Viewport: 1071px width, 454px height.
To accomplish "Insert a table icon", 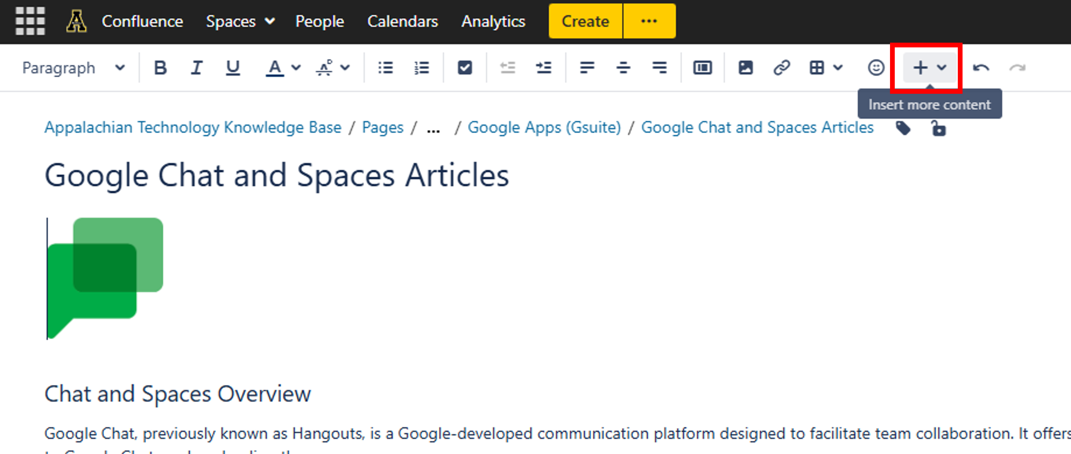I will tap(817, 68).
